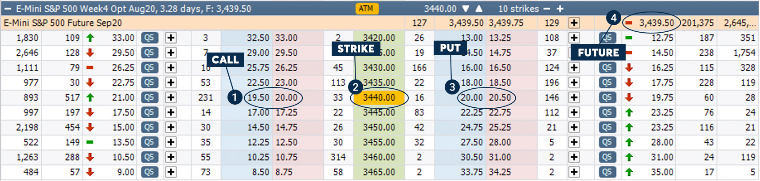
Task: Collapse the E-Mini S&P 500 Week4 option chain
Action: (x=8, y=9)
